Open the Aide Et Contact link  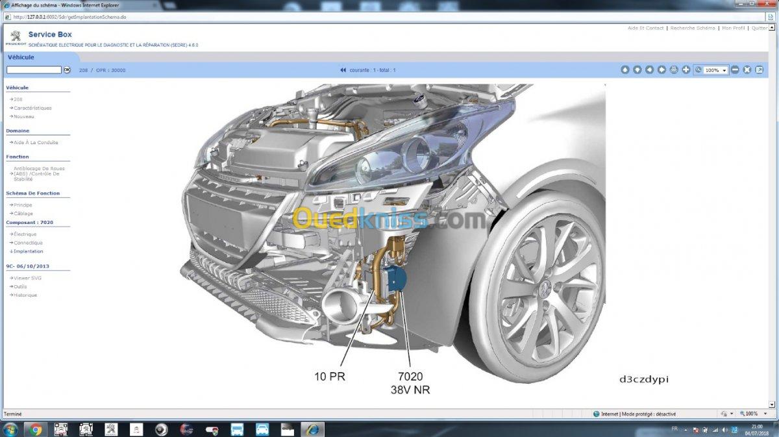click(x=646, y=29)
